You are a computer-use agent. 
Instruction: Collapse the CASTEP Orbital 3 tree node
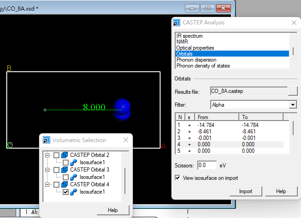47,170
